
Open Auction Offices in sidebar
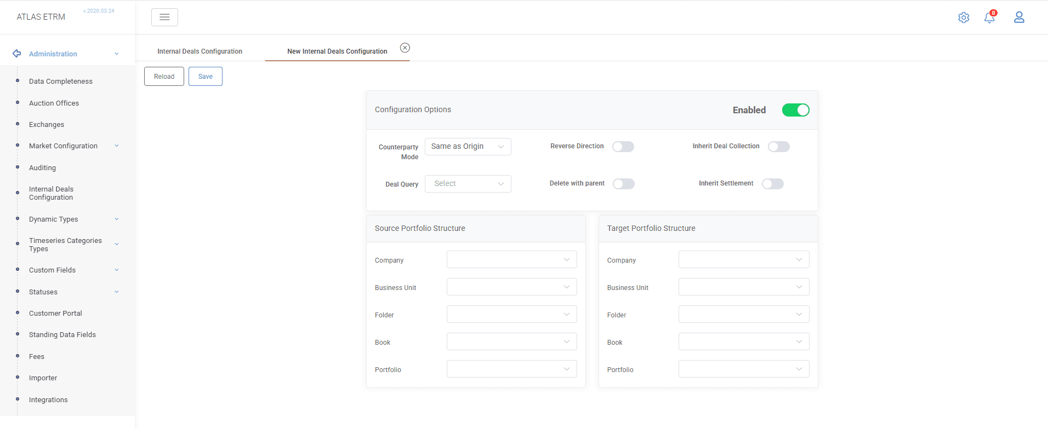click(54, 103)
